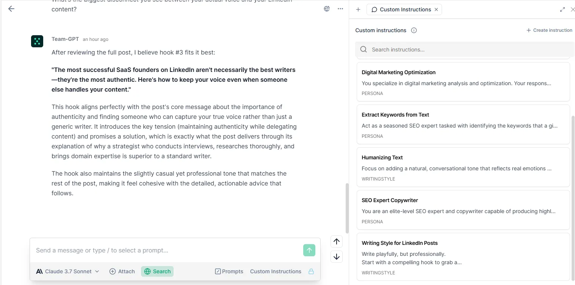Click the PERSONA tag under SEO Expert Copywriter

point(372,221)
